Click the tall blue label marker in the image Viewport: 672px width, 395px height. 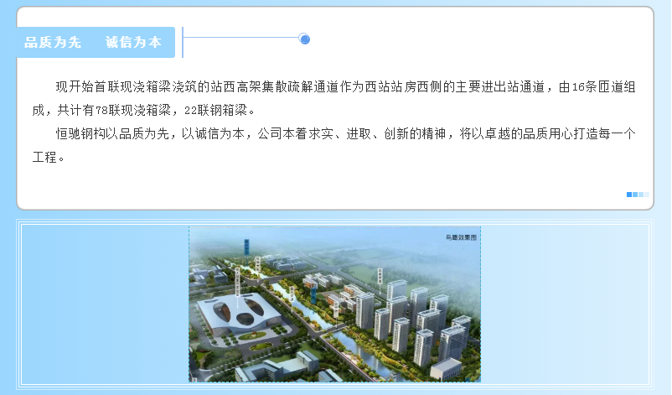coord(247,247)
